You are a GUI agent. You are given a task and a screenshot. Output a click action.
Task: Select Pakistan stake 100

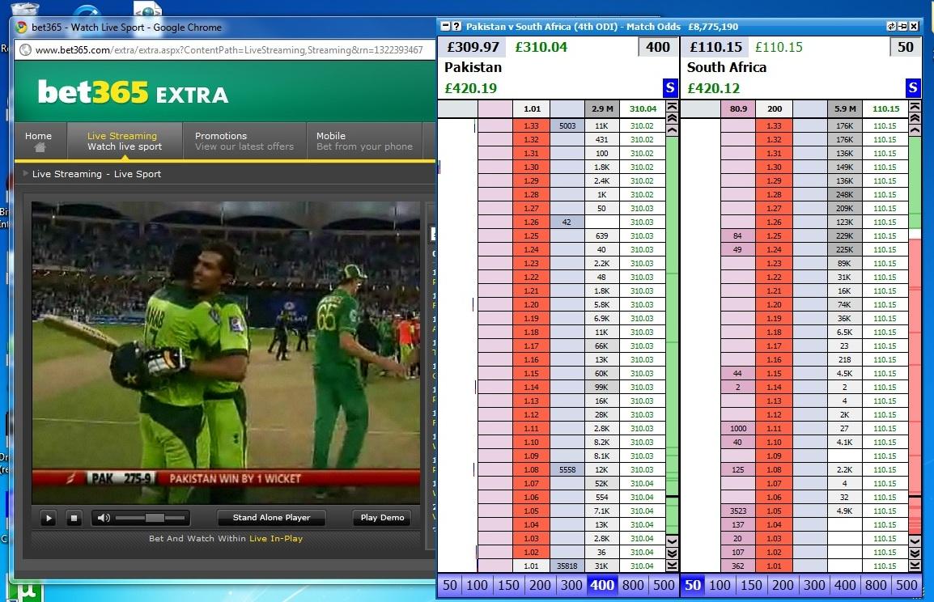tap(478, 585)
